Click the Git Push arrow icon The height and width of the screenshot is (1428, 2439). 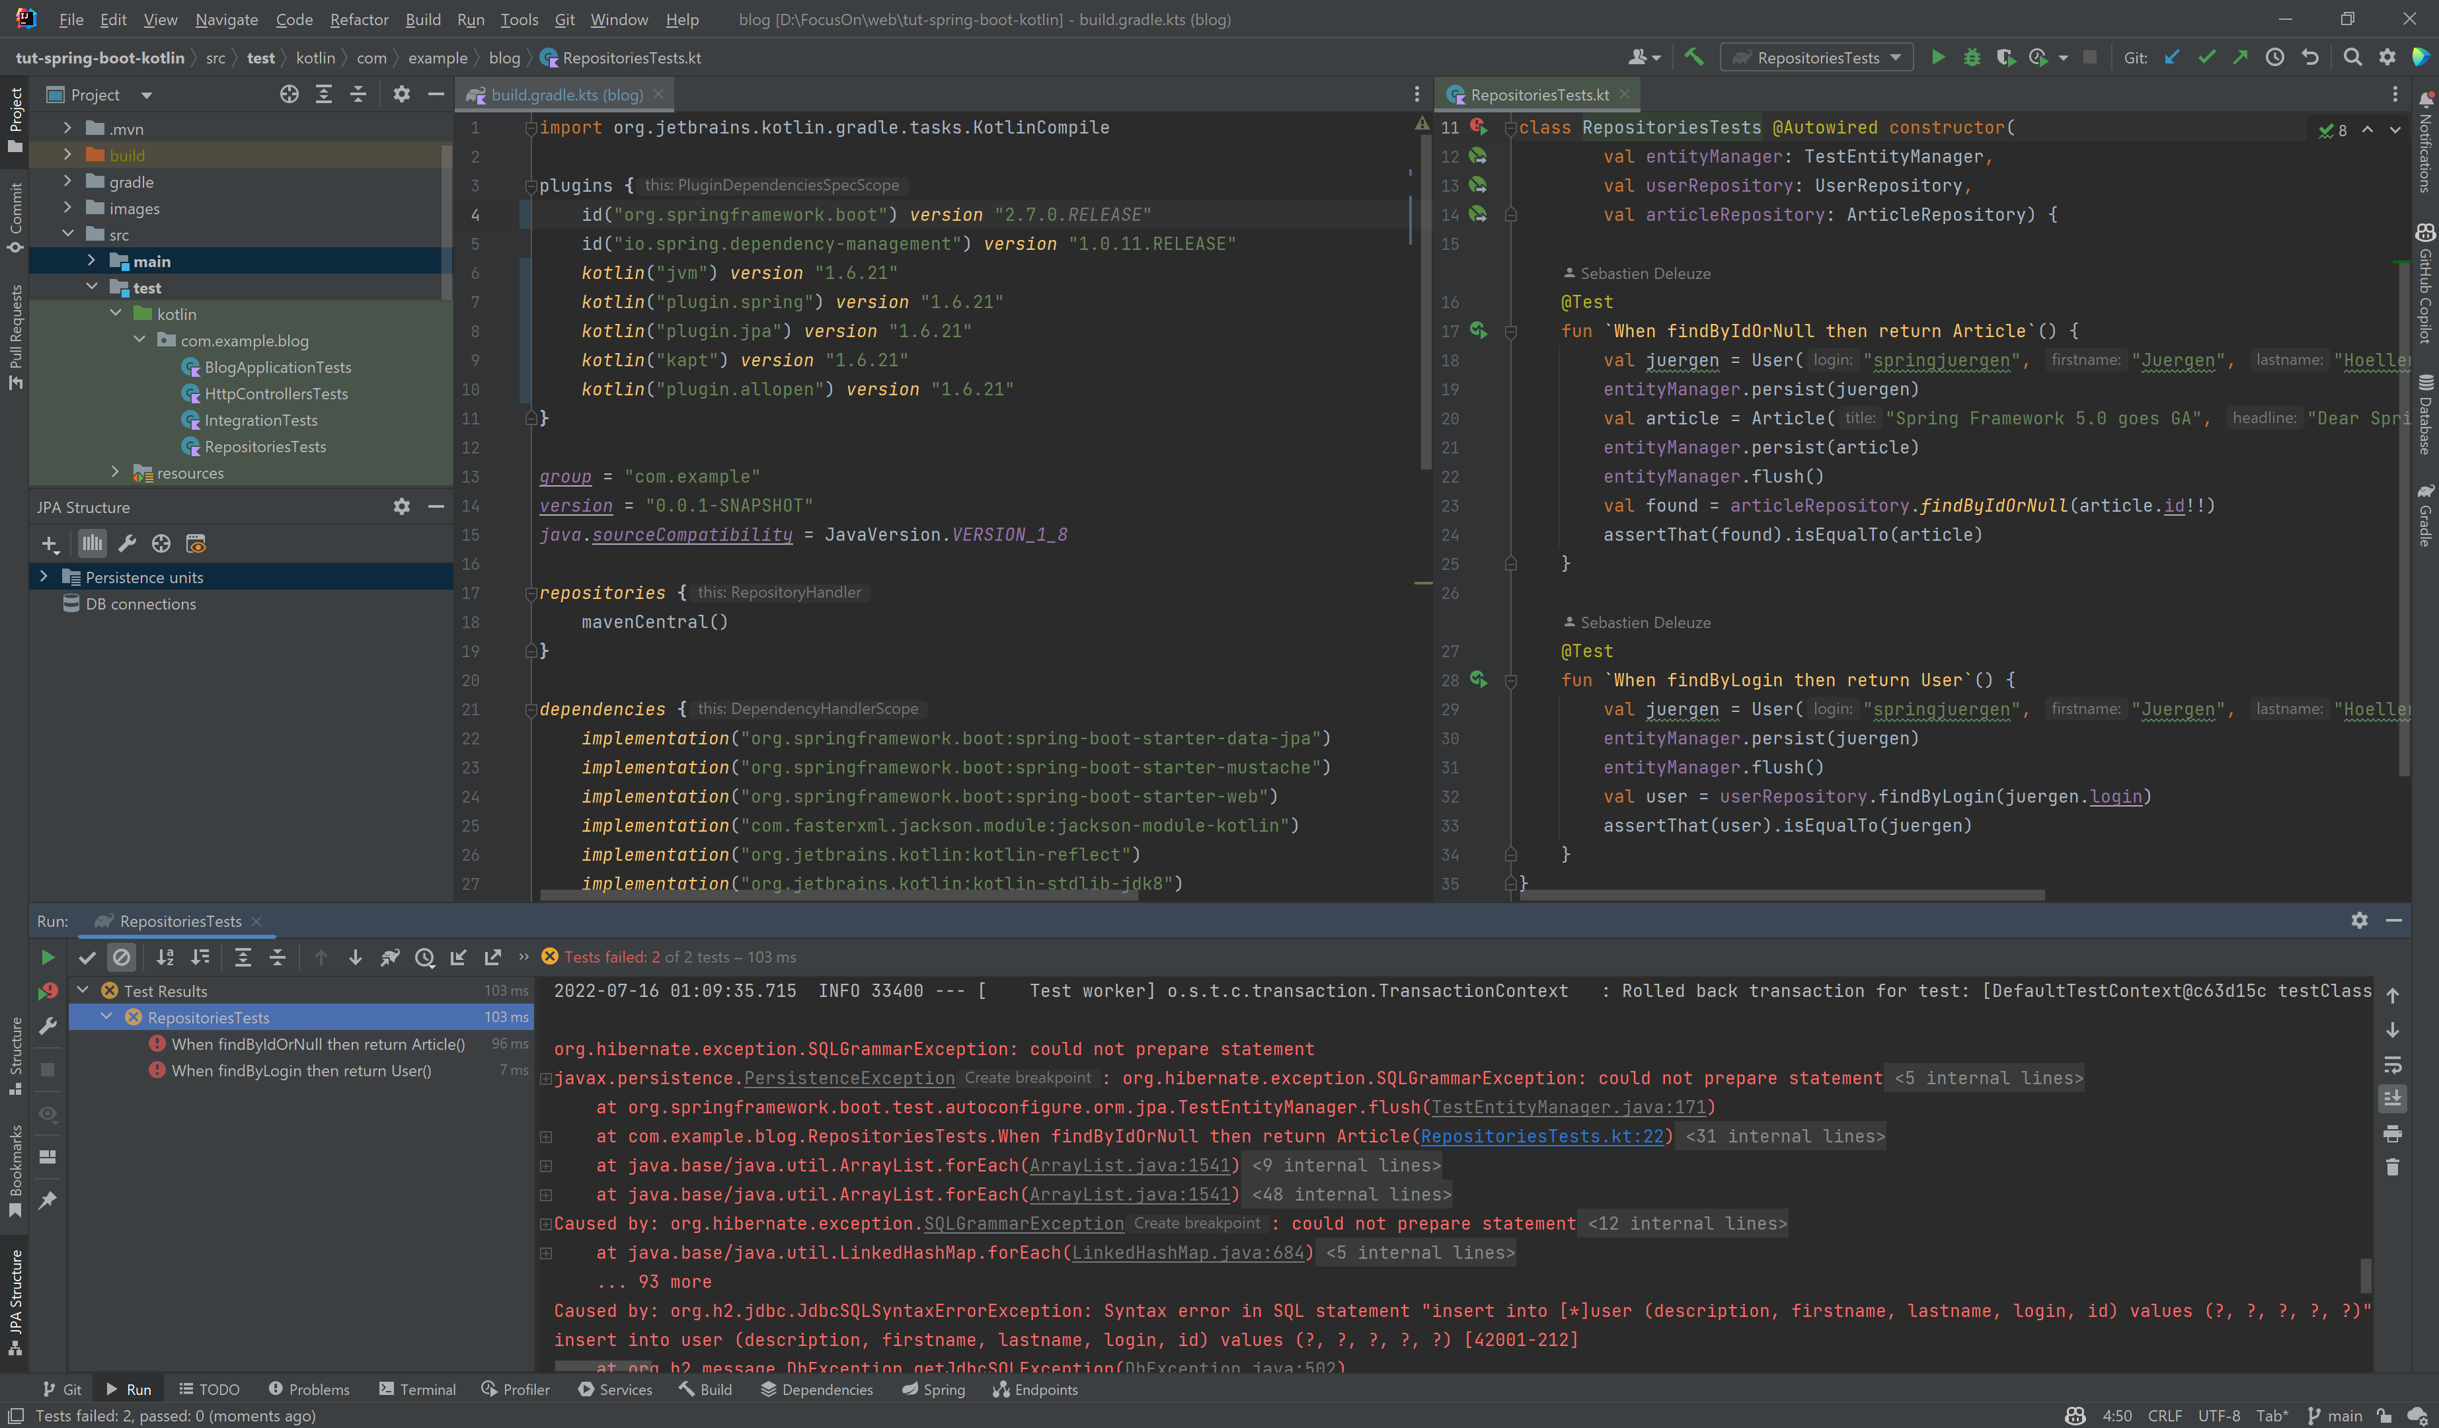point(2241,58)
